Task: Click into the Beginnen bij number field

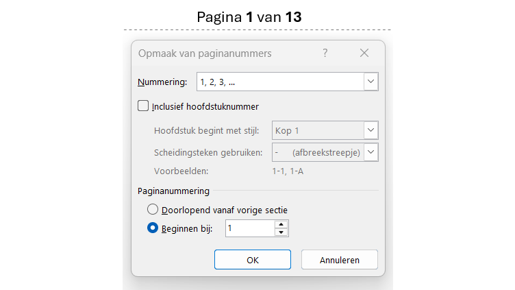Action: pyautogui.click(x=249, y=228)
